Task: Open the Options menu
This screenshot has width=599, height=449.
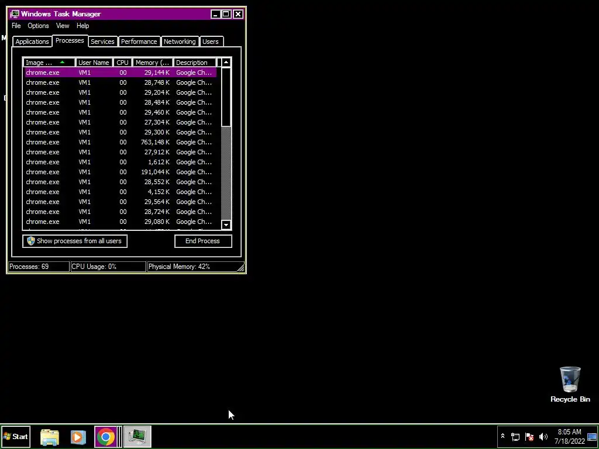Action: click(38, 26)
